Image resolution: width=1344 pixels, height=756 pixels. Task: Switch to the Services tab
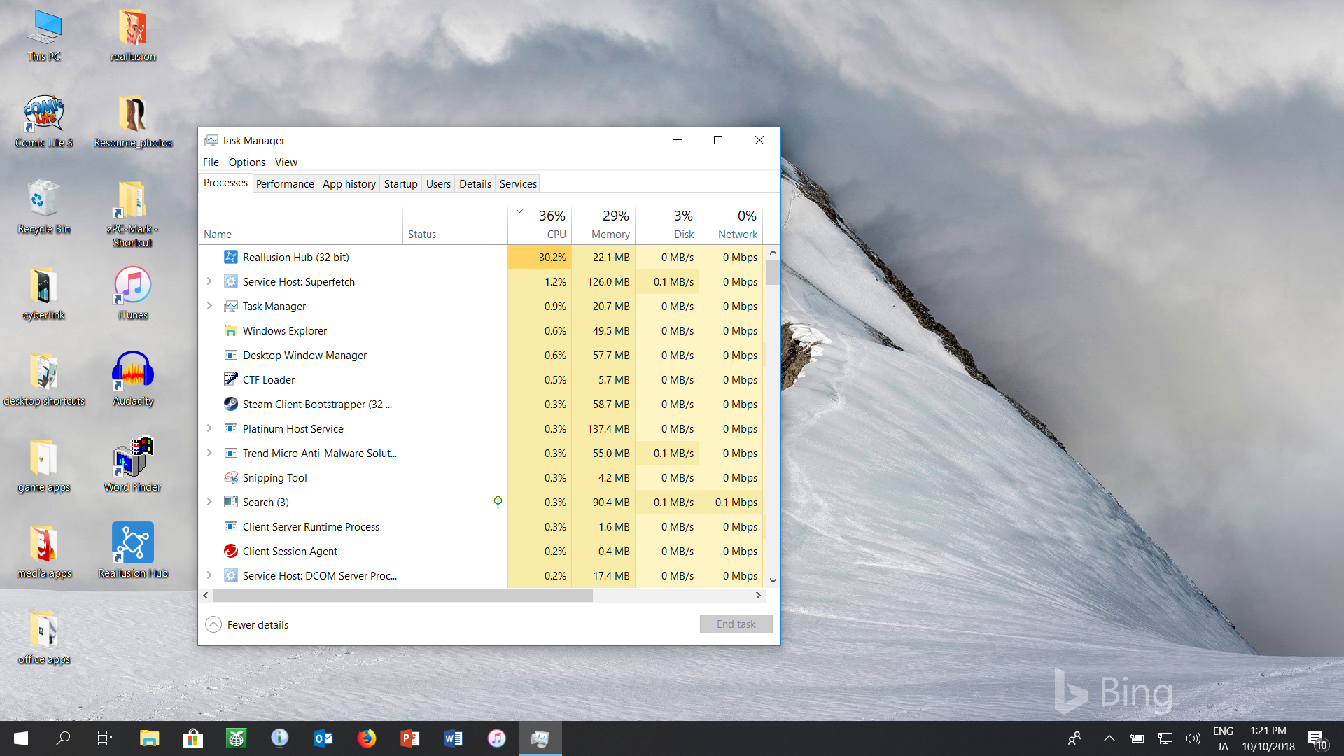coord(518,183)
